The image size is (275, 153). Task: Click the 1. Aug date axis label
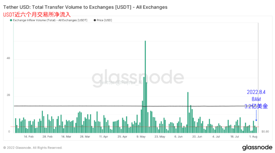pyautogui.click(x=253, y=137)
